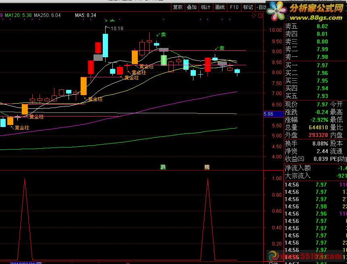347x264 pixels.
Task: Click the 复权 toolbar button
Action: tap(178, 7)
